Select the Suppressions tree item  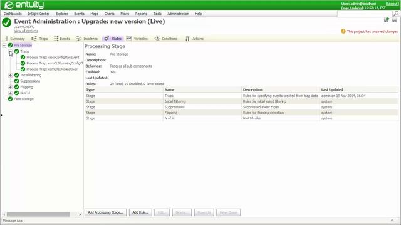coord(30,81)
